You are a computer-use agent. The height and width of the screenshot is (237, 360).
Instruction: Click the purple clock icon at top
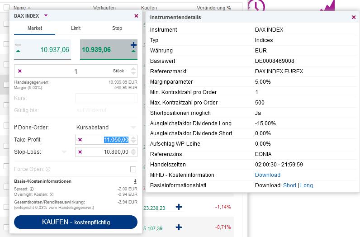tap(256, 5)
